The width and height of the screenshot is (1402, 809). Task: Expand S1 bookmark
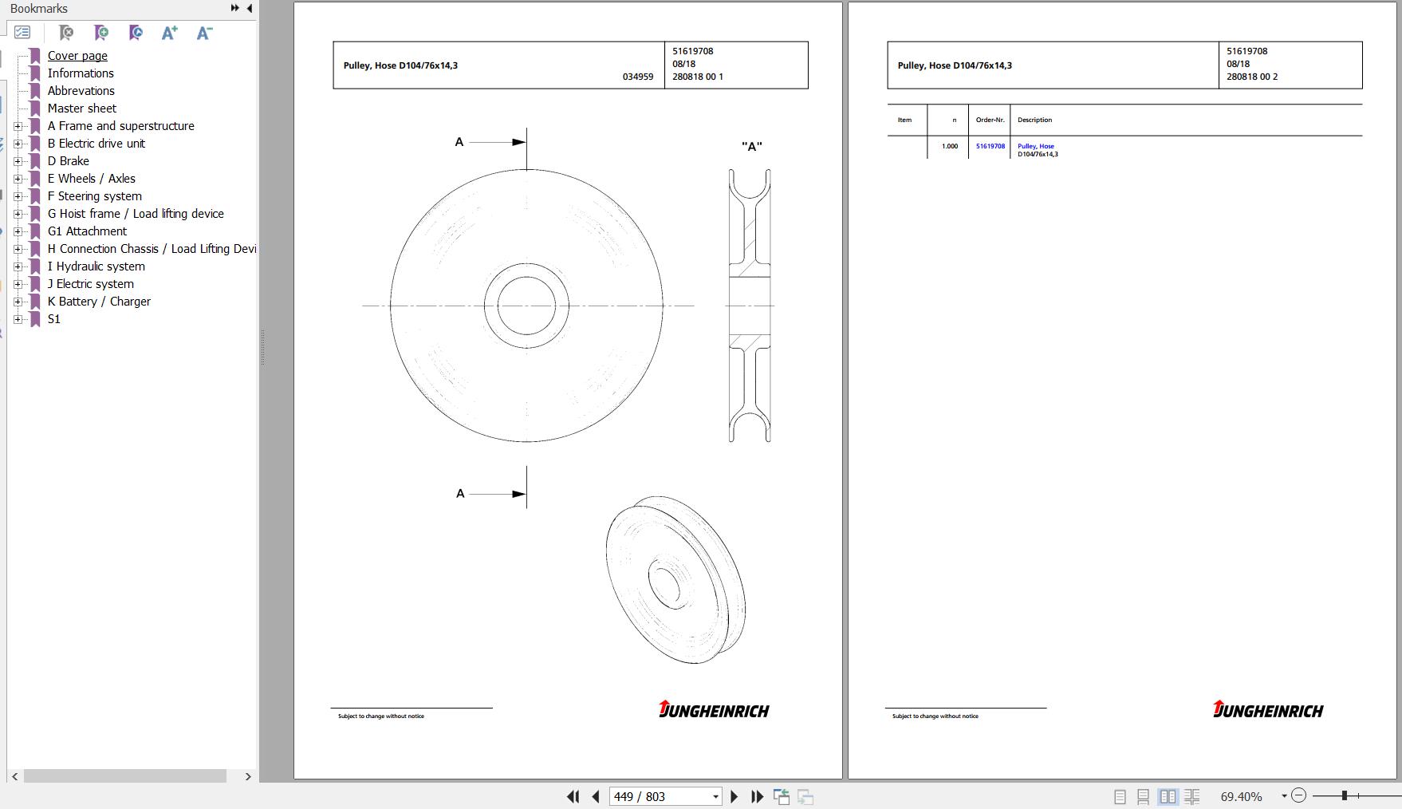point(18,319)
